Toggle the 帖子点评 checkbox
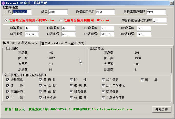Viewport: 175px width, 119px height. 40,98
